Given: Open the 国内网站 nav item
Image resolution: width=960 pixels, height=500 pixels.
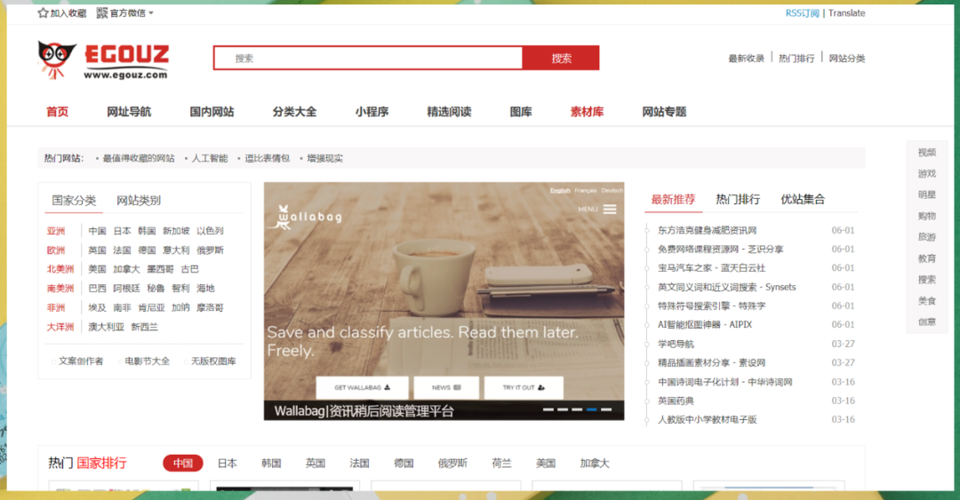Looking at the screenshot, I should (x=212, y=112).
